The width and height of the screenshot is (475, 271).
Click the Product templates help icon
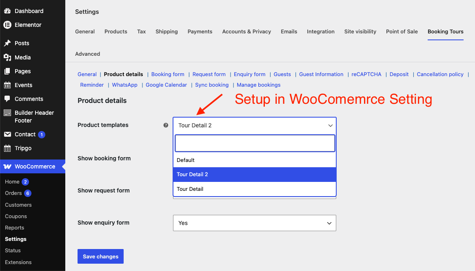pos(166,125)
